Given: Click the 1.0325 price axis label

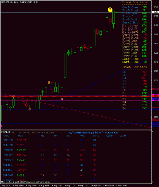Looking at the screenshot, I should 155,71.
